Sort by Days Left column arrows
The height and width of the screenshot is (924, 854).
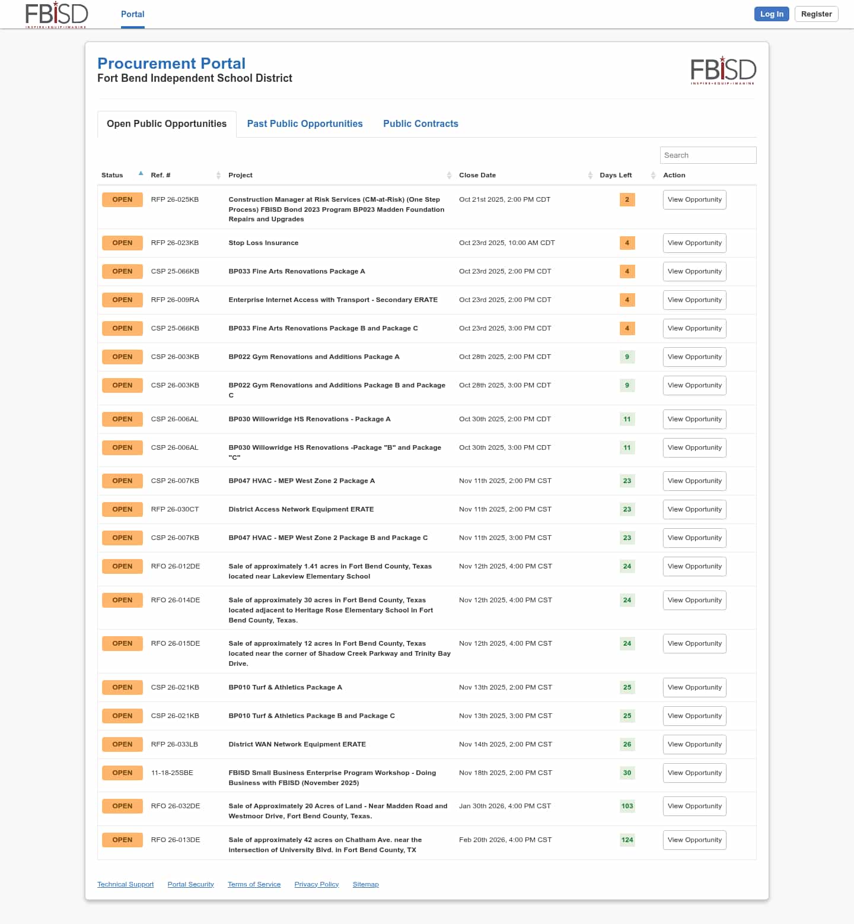pos(653,175)
